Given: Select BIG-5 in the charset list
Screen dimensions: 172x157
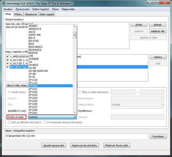Looking at the screenshot, I should (50, 38).
